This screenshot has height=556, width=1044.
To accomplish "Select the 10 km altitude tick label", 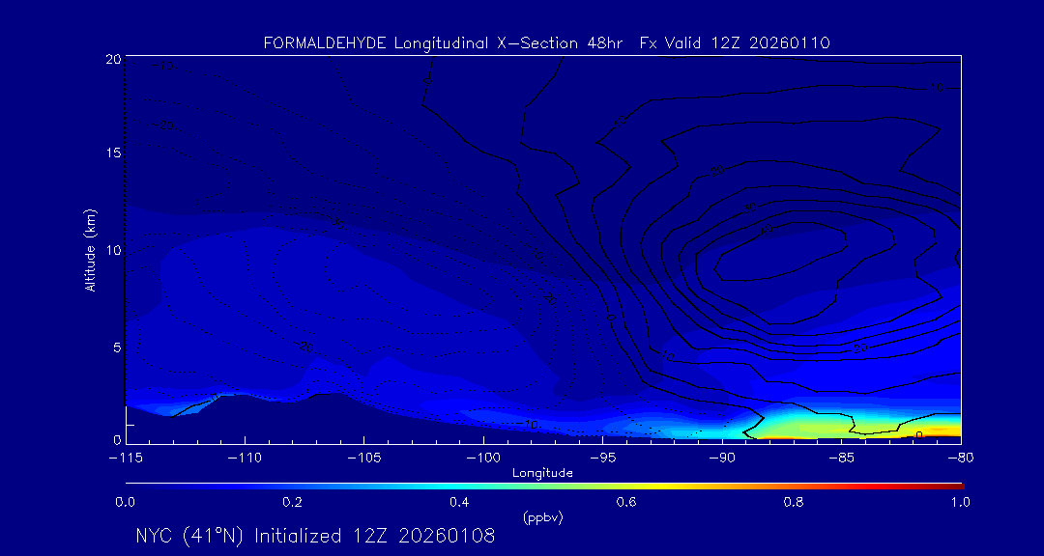I will pos(112,250).
